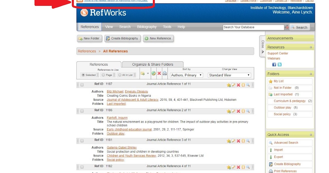Open the citation braces icon for reference 1181
This screenshot has width=329, height=173.
click(x=243, y=141)
